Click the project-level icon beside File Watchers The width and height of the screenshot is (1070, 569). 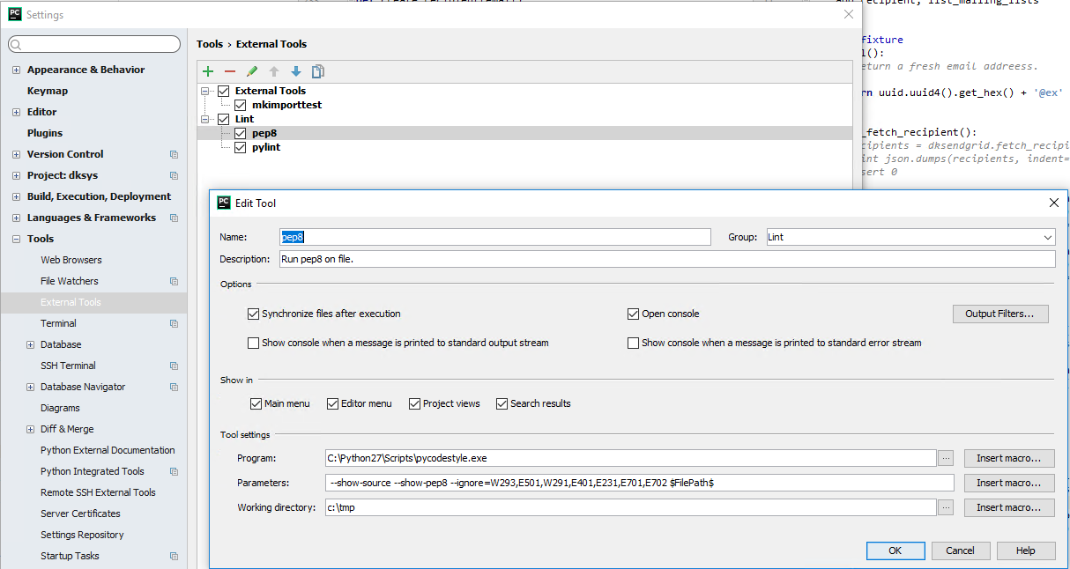pyautogui.click(x=174, y=281)
